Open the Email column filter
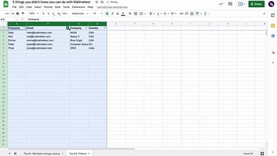The height and width of the screenshot is (156, 277). pos(68,28)
